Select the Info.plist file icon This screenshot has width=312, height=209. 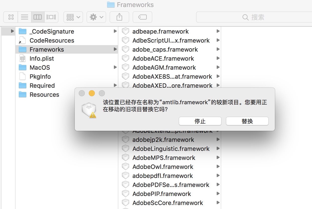coord(23,58)
